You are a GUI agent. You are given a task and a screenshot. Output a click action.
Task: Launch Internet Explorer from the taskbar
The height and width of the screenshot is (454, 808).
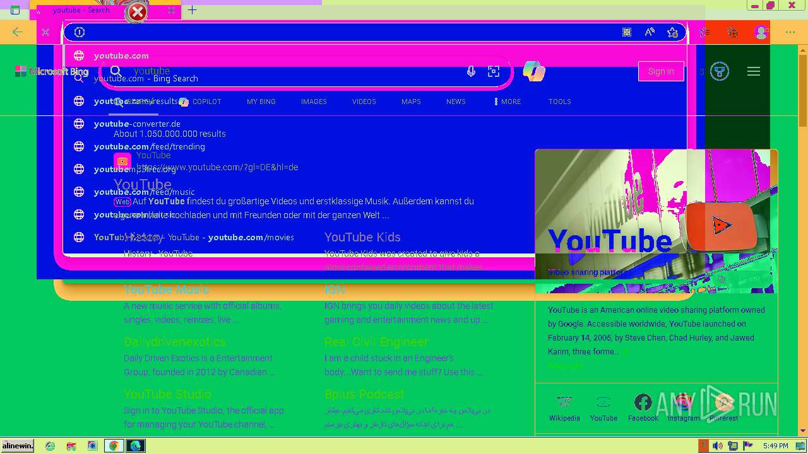tap(50, 446)
